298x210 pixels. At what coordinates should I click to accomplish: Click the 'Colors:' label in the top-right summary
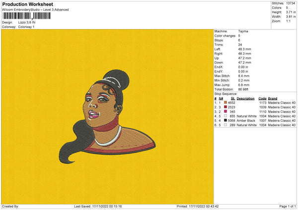click(x=277, y=8)
